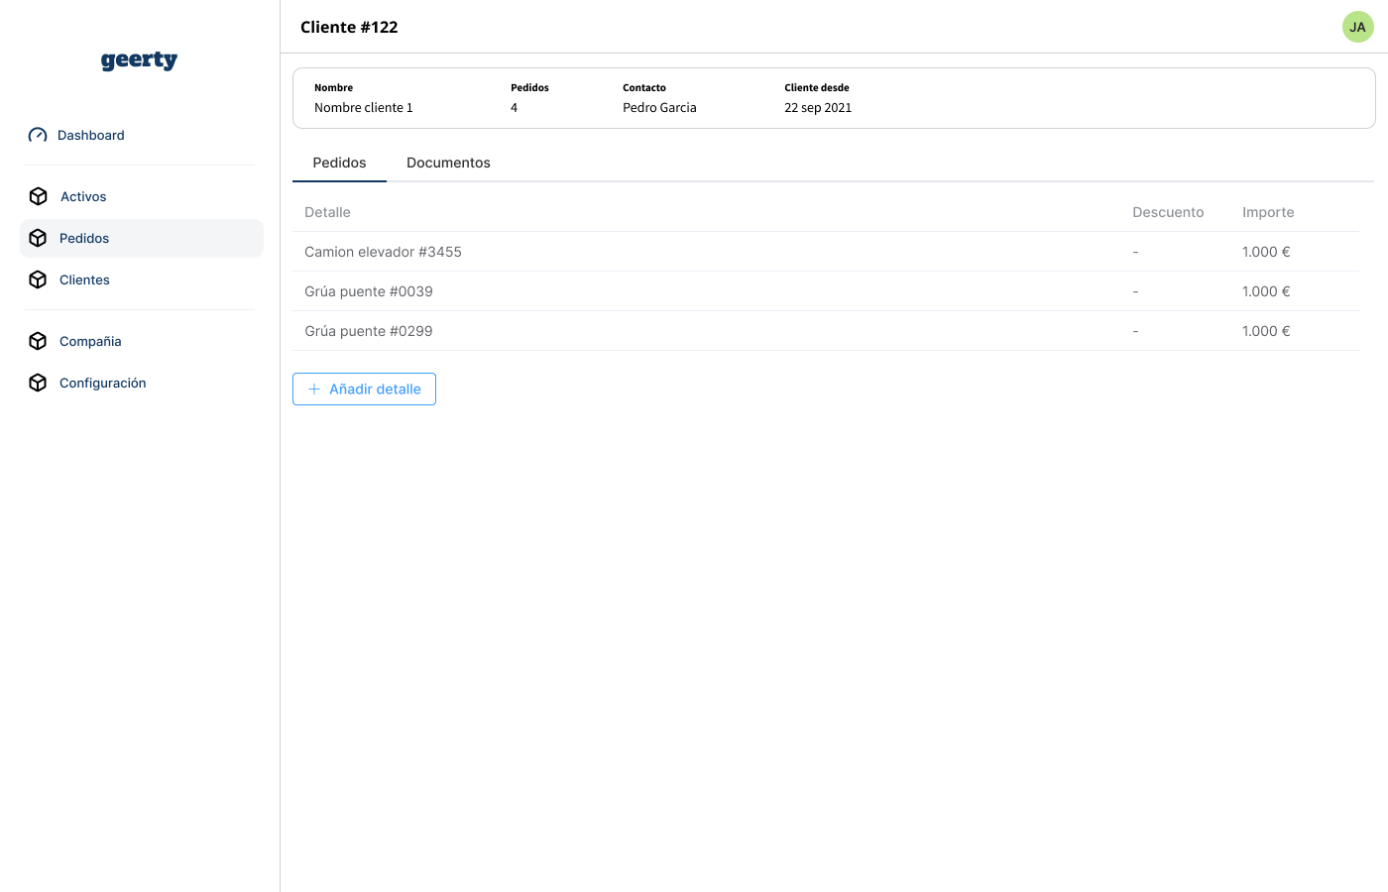Click the Activos cube icon
Screen dimensions: 1388x892
pyautogui.click(x=39, y=196)
